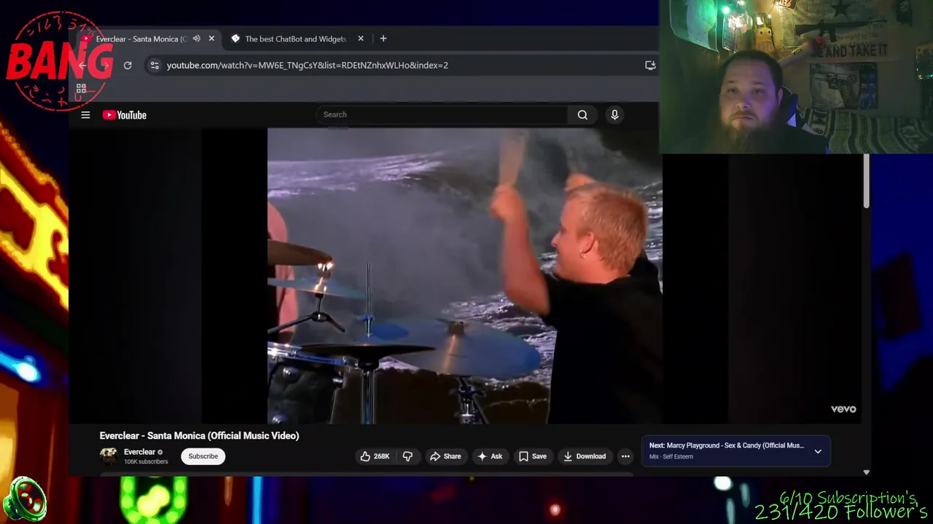Click the scrollbar down arrow
The width and height of the screenshot is (933, 524).
point(866,472)
